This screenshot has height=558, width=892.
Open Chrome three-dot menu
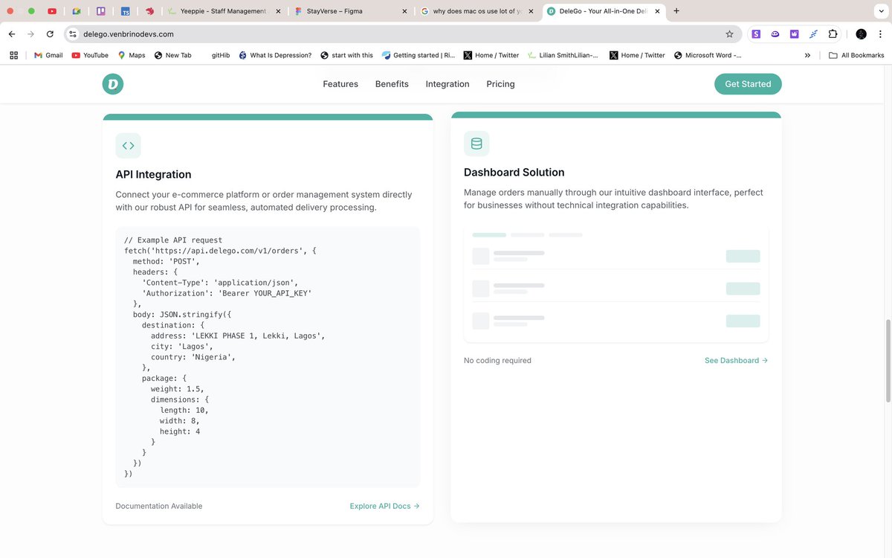click(880, 34)
